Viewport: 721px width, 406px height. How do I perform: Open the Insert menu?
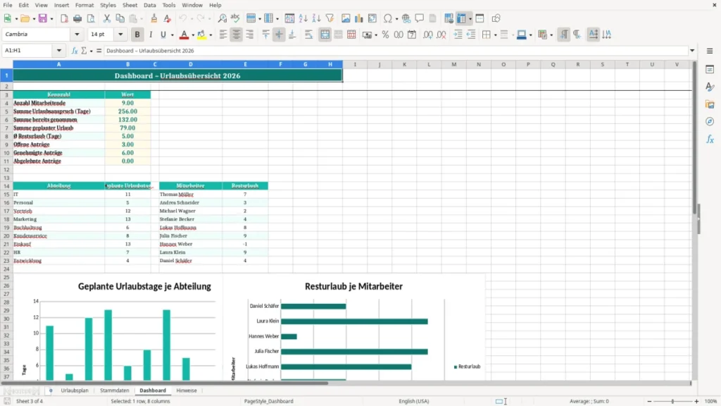(61, 5)
